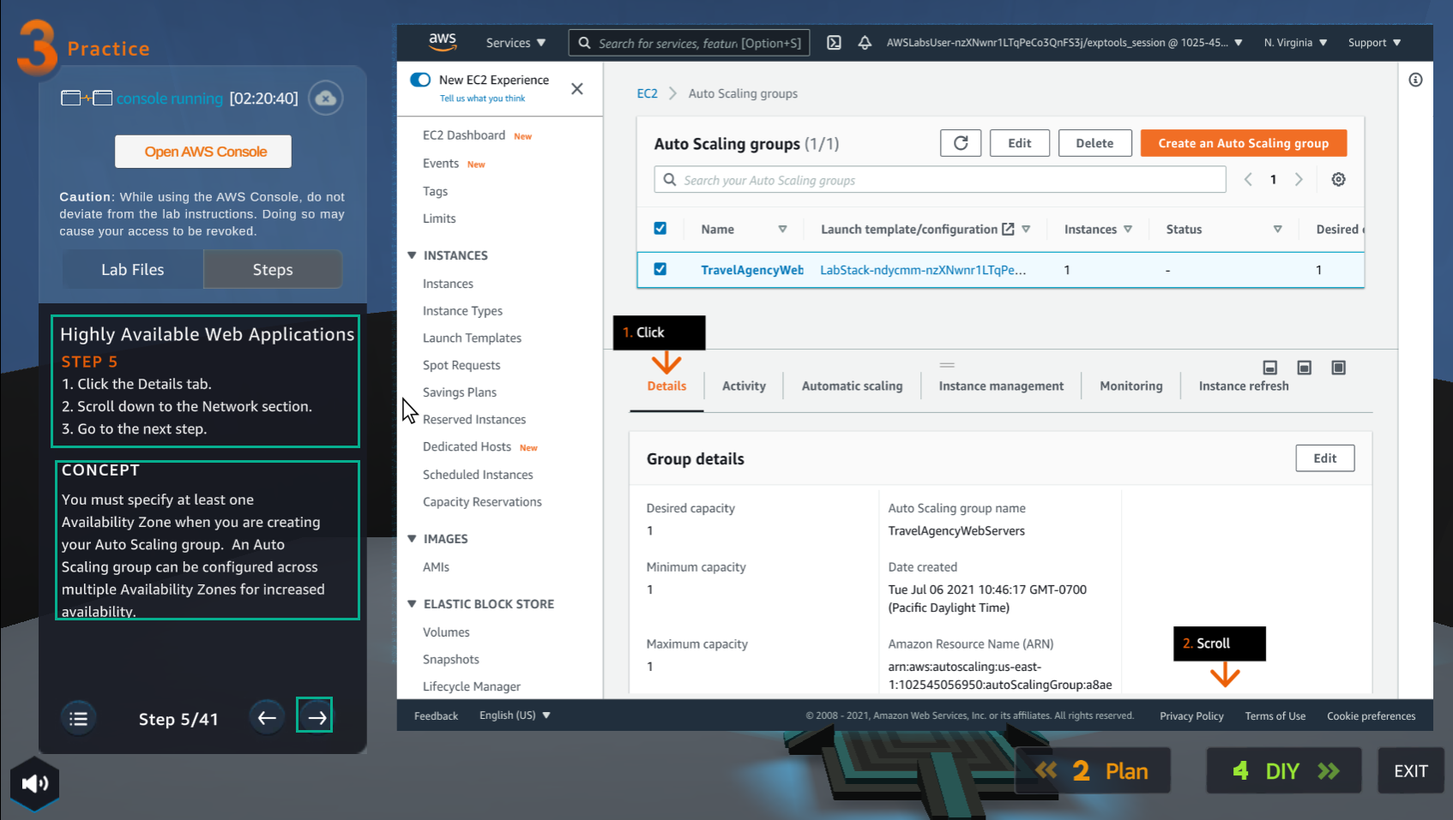The width and height of the screenshot is (1453, 820).
Task: Open Launch Templates in the sidebar
Action: [x=472, y=338]
